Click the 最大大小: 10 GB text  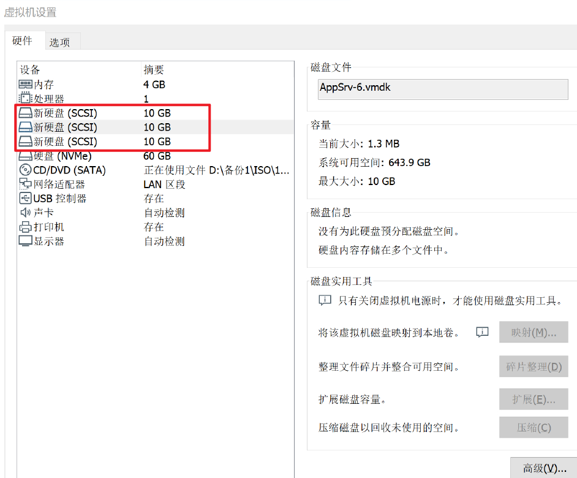357,181
